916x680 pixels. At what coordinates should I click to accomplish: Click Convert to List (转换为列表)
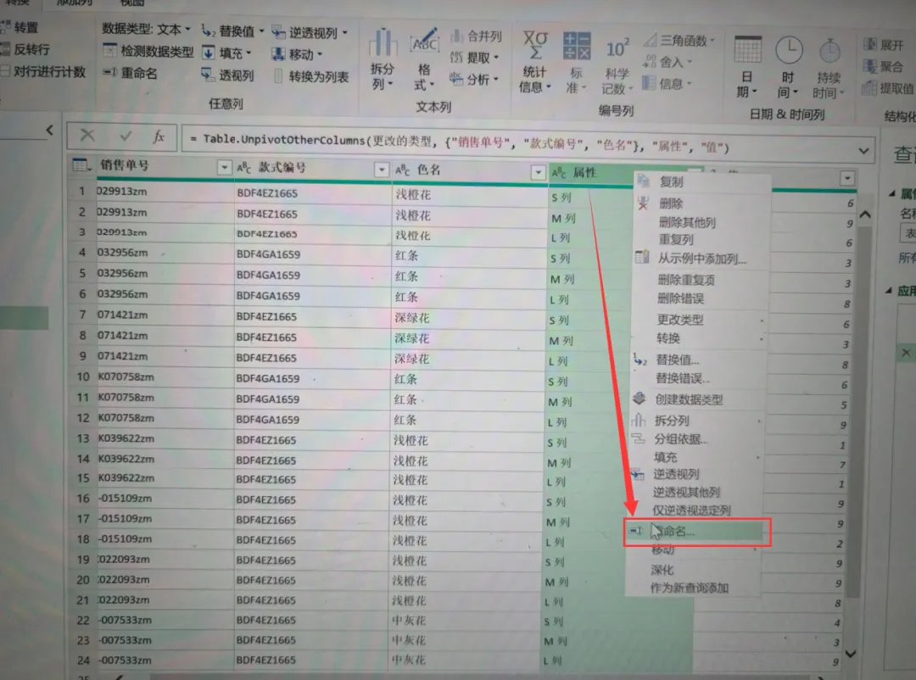(x=310, y=76)
